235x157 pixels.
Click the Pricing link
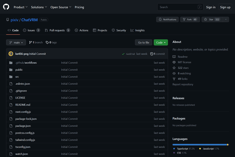pyautogui.click(x=79, y=7)
